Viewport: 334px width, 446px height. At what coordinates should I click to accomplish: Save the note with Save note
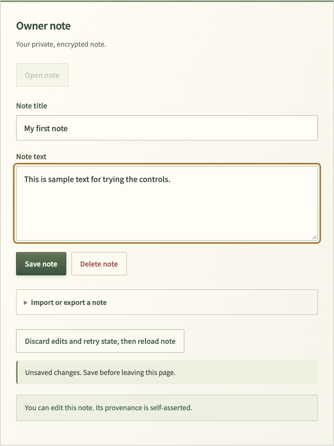click(41, 263)
